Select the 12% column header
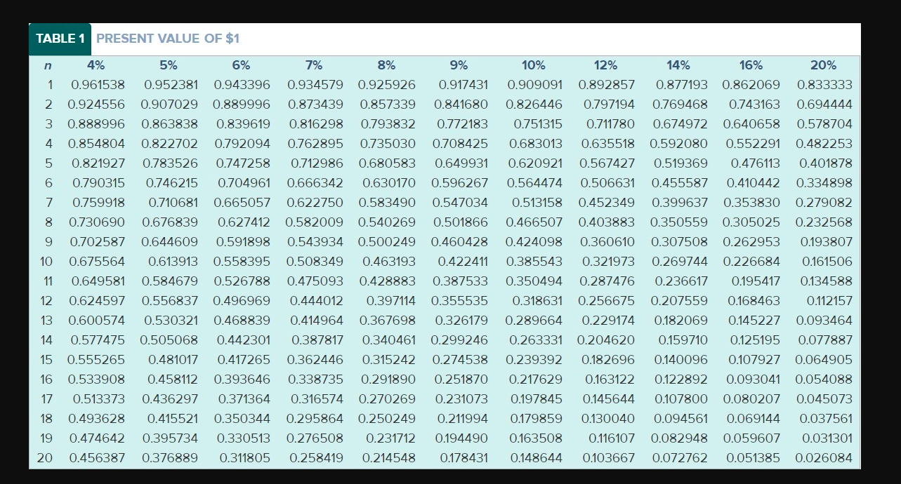This screenshot has width=901, height=484. [606, 65]
